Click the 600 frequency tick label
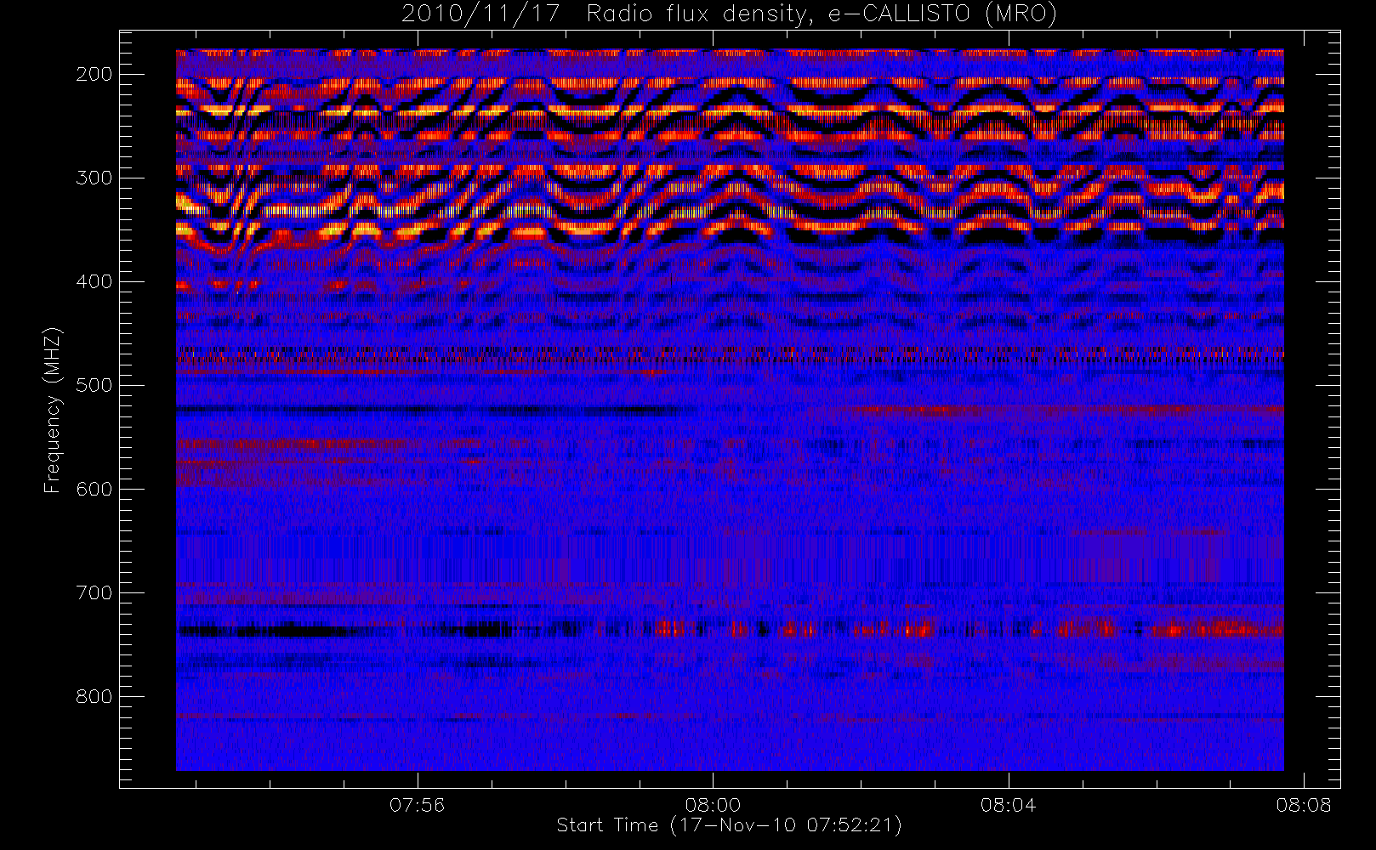 point(94,489)
